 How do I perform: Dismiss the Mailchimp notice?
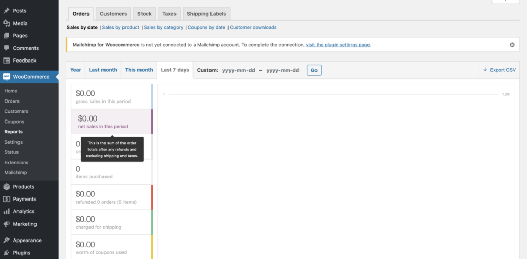512,45
